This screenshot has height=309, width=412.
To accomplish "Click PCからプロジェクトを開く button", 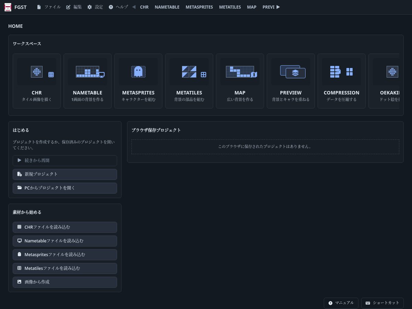I will point(65,188).
